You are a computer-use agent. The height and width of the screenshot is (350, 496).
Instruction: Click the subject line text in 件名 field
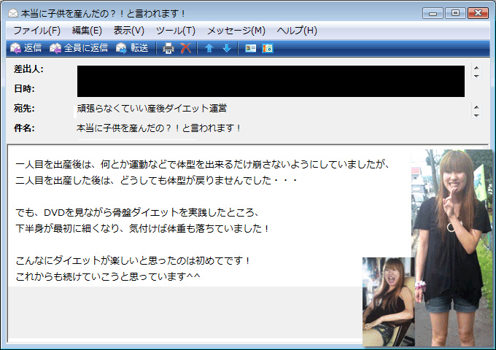click(158, 128)
